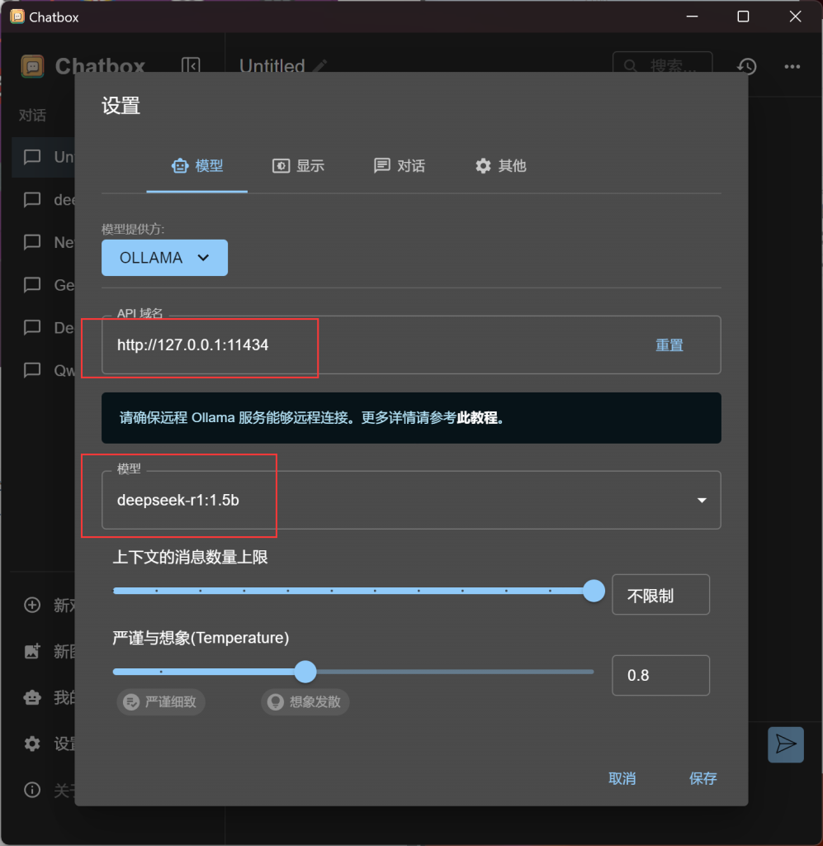The height and width of the screenshot is (846, 823).
Task: Collapse the sidebar with the panel icon
Action: (x=191, y=66)
